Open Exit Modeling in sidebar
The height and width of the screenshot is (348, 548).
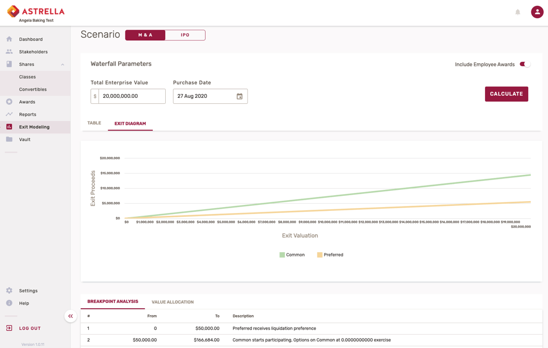point(34,127)
